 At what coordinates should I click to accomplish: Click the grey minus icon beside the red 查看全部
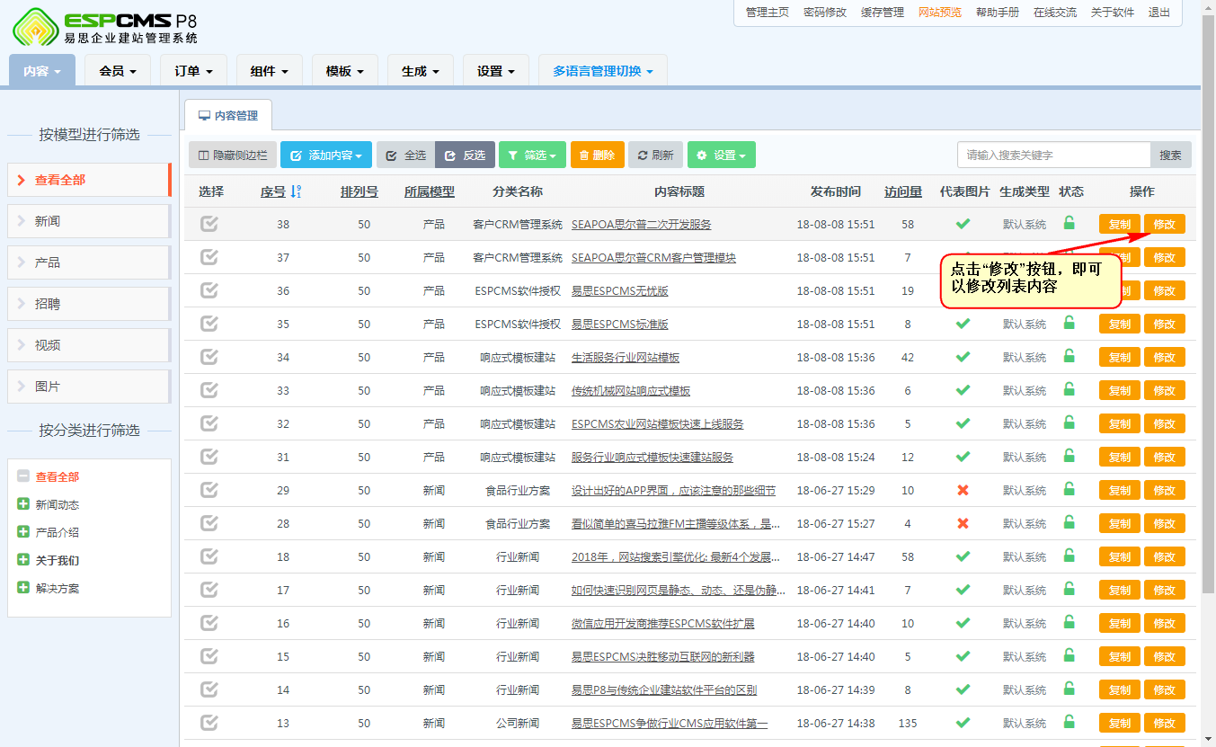pos(23,476)
